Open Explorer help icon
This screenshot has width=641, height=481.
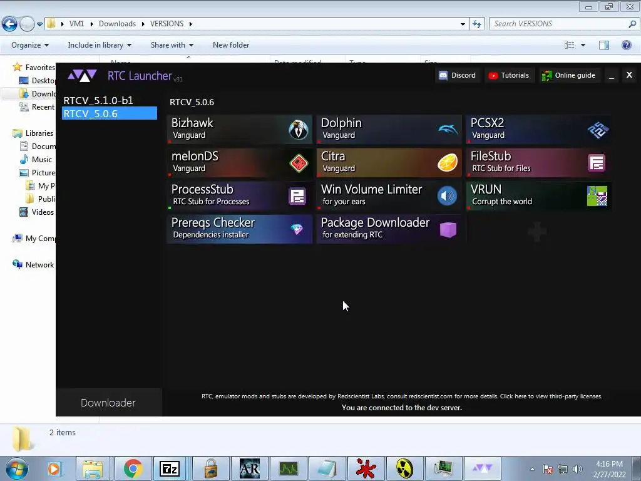[x=626, y=45]
